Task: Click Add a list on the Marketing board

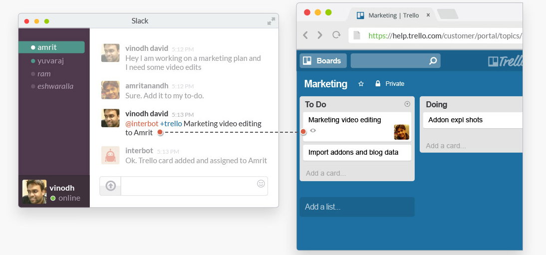Action: (x=357, y=207)
